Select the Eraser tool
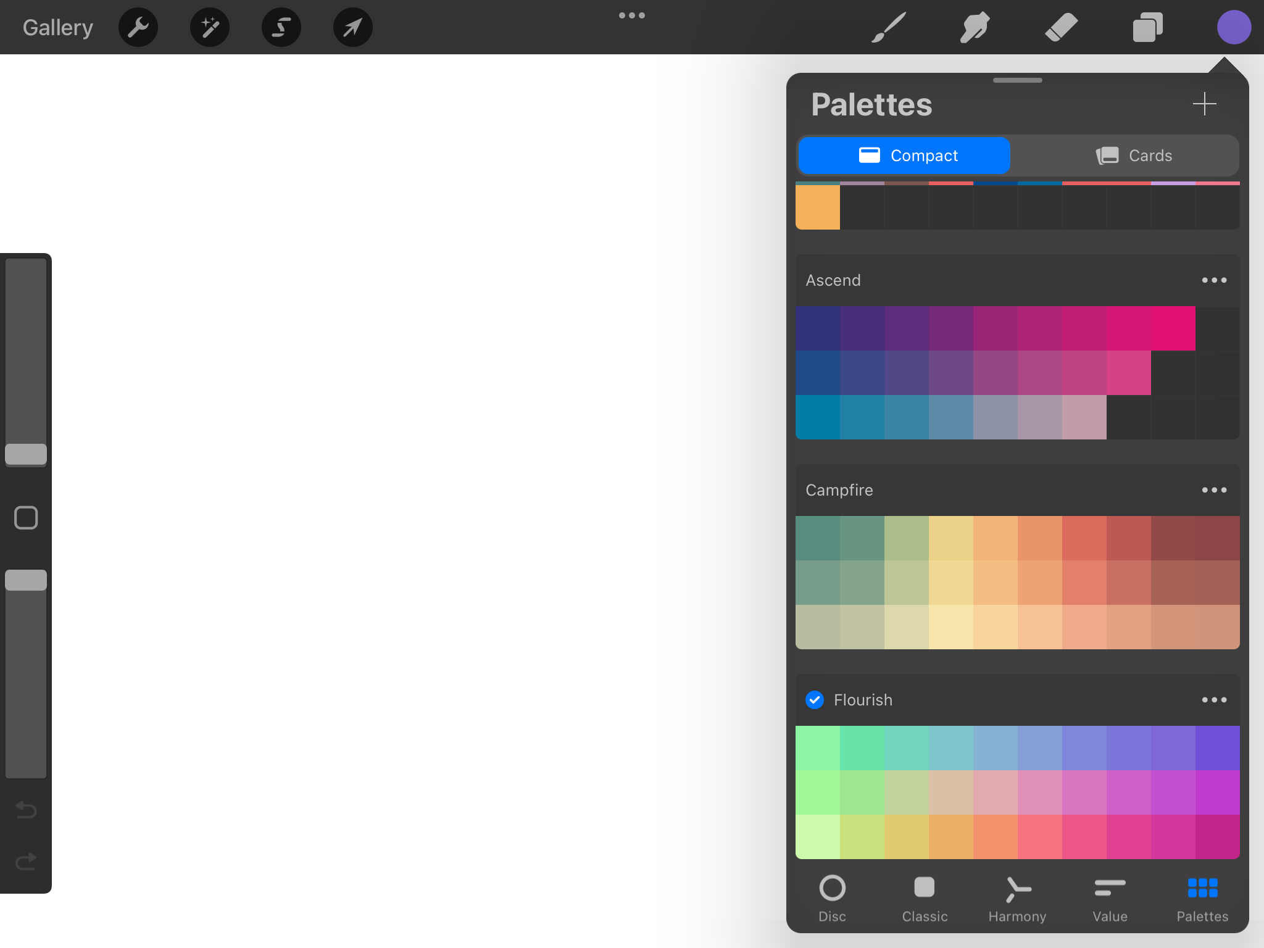 (x=1062, y=27)
